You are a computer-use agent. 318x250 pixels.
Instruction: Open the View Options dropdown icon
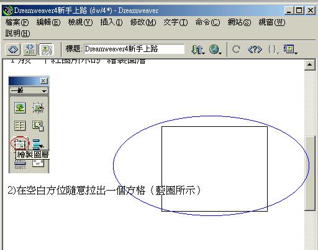click(291, 50)
